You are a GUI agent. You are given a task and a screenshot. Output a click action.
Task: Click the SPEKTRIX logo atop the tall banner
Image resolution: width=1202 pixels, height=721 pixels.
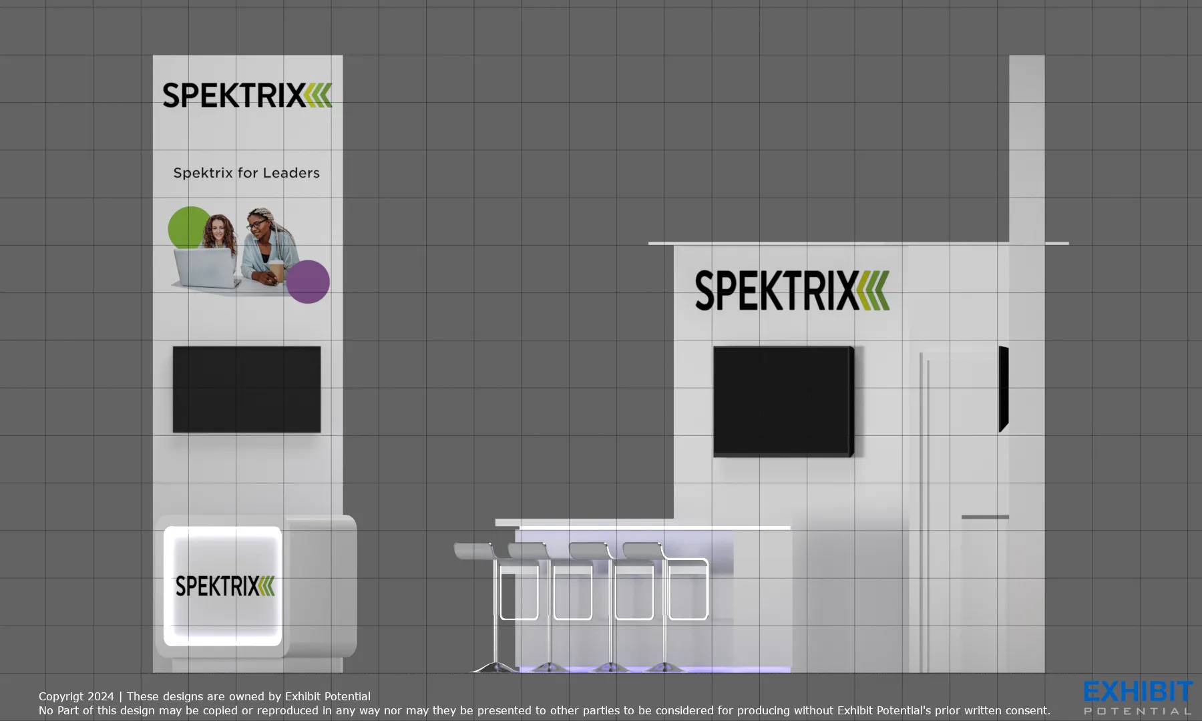[x=247, y=95]
